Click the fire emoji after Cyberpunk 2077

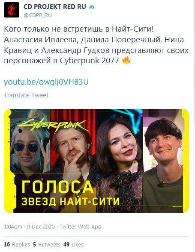(x=126, y=60)
